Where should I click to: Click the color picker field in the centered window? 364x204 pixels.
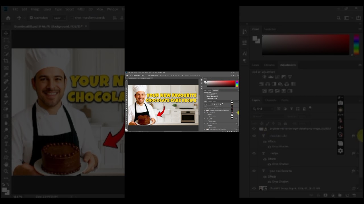[x=221, y=84]
